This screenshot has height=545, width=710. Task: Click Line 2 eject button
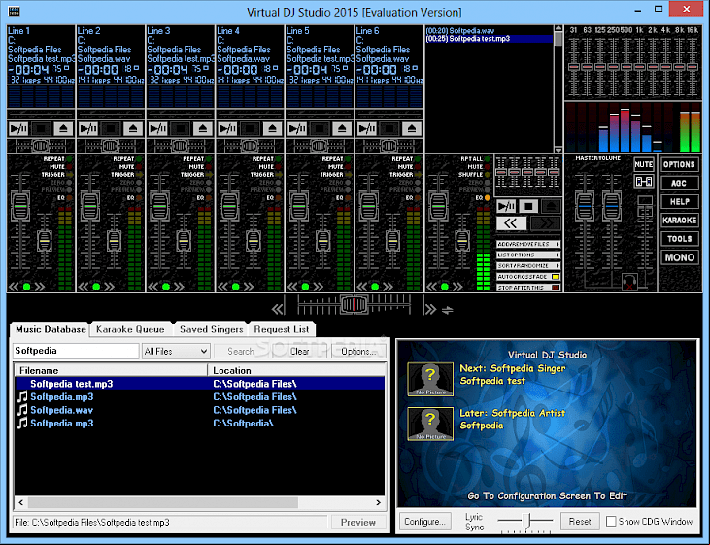coord(133,129)
